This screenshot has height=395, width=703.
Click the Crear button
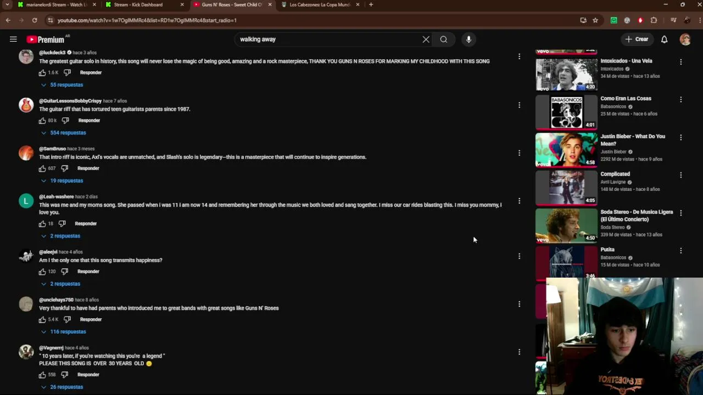(637, 39)
